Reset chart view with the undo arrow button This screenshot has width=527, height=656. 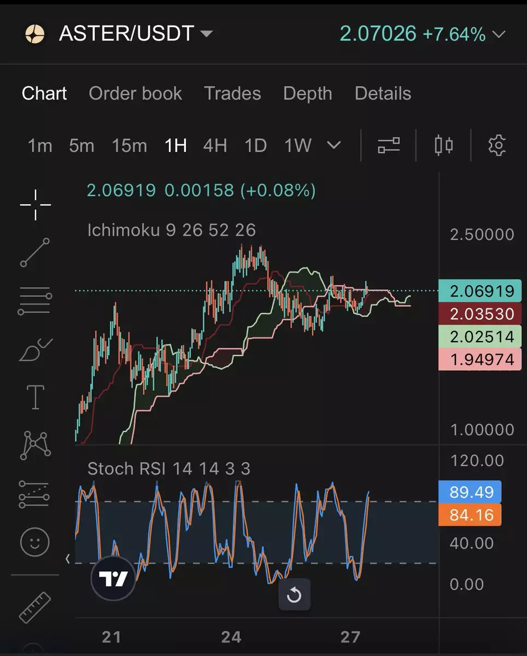[x=294, y=594]
